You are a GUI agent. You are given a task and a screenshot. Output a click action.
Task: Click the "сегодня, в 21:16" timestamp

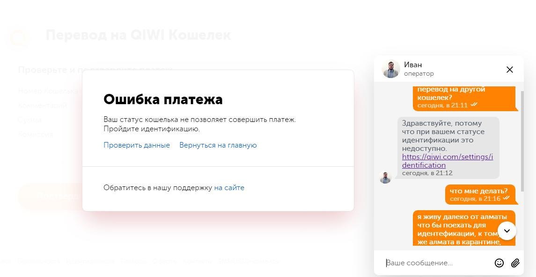tap(475, 199)
